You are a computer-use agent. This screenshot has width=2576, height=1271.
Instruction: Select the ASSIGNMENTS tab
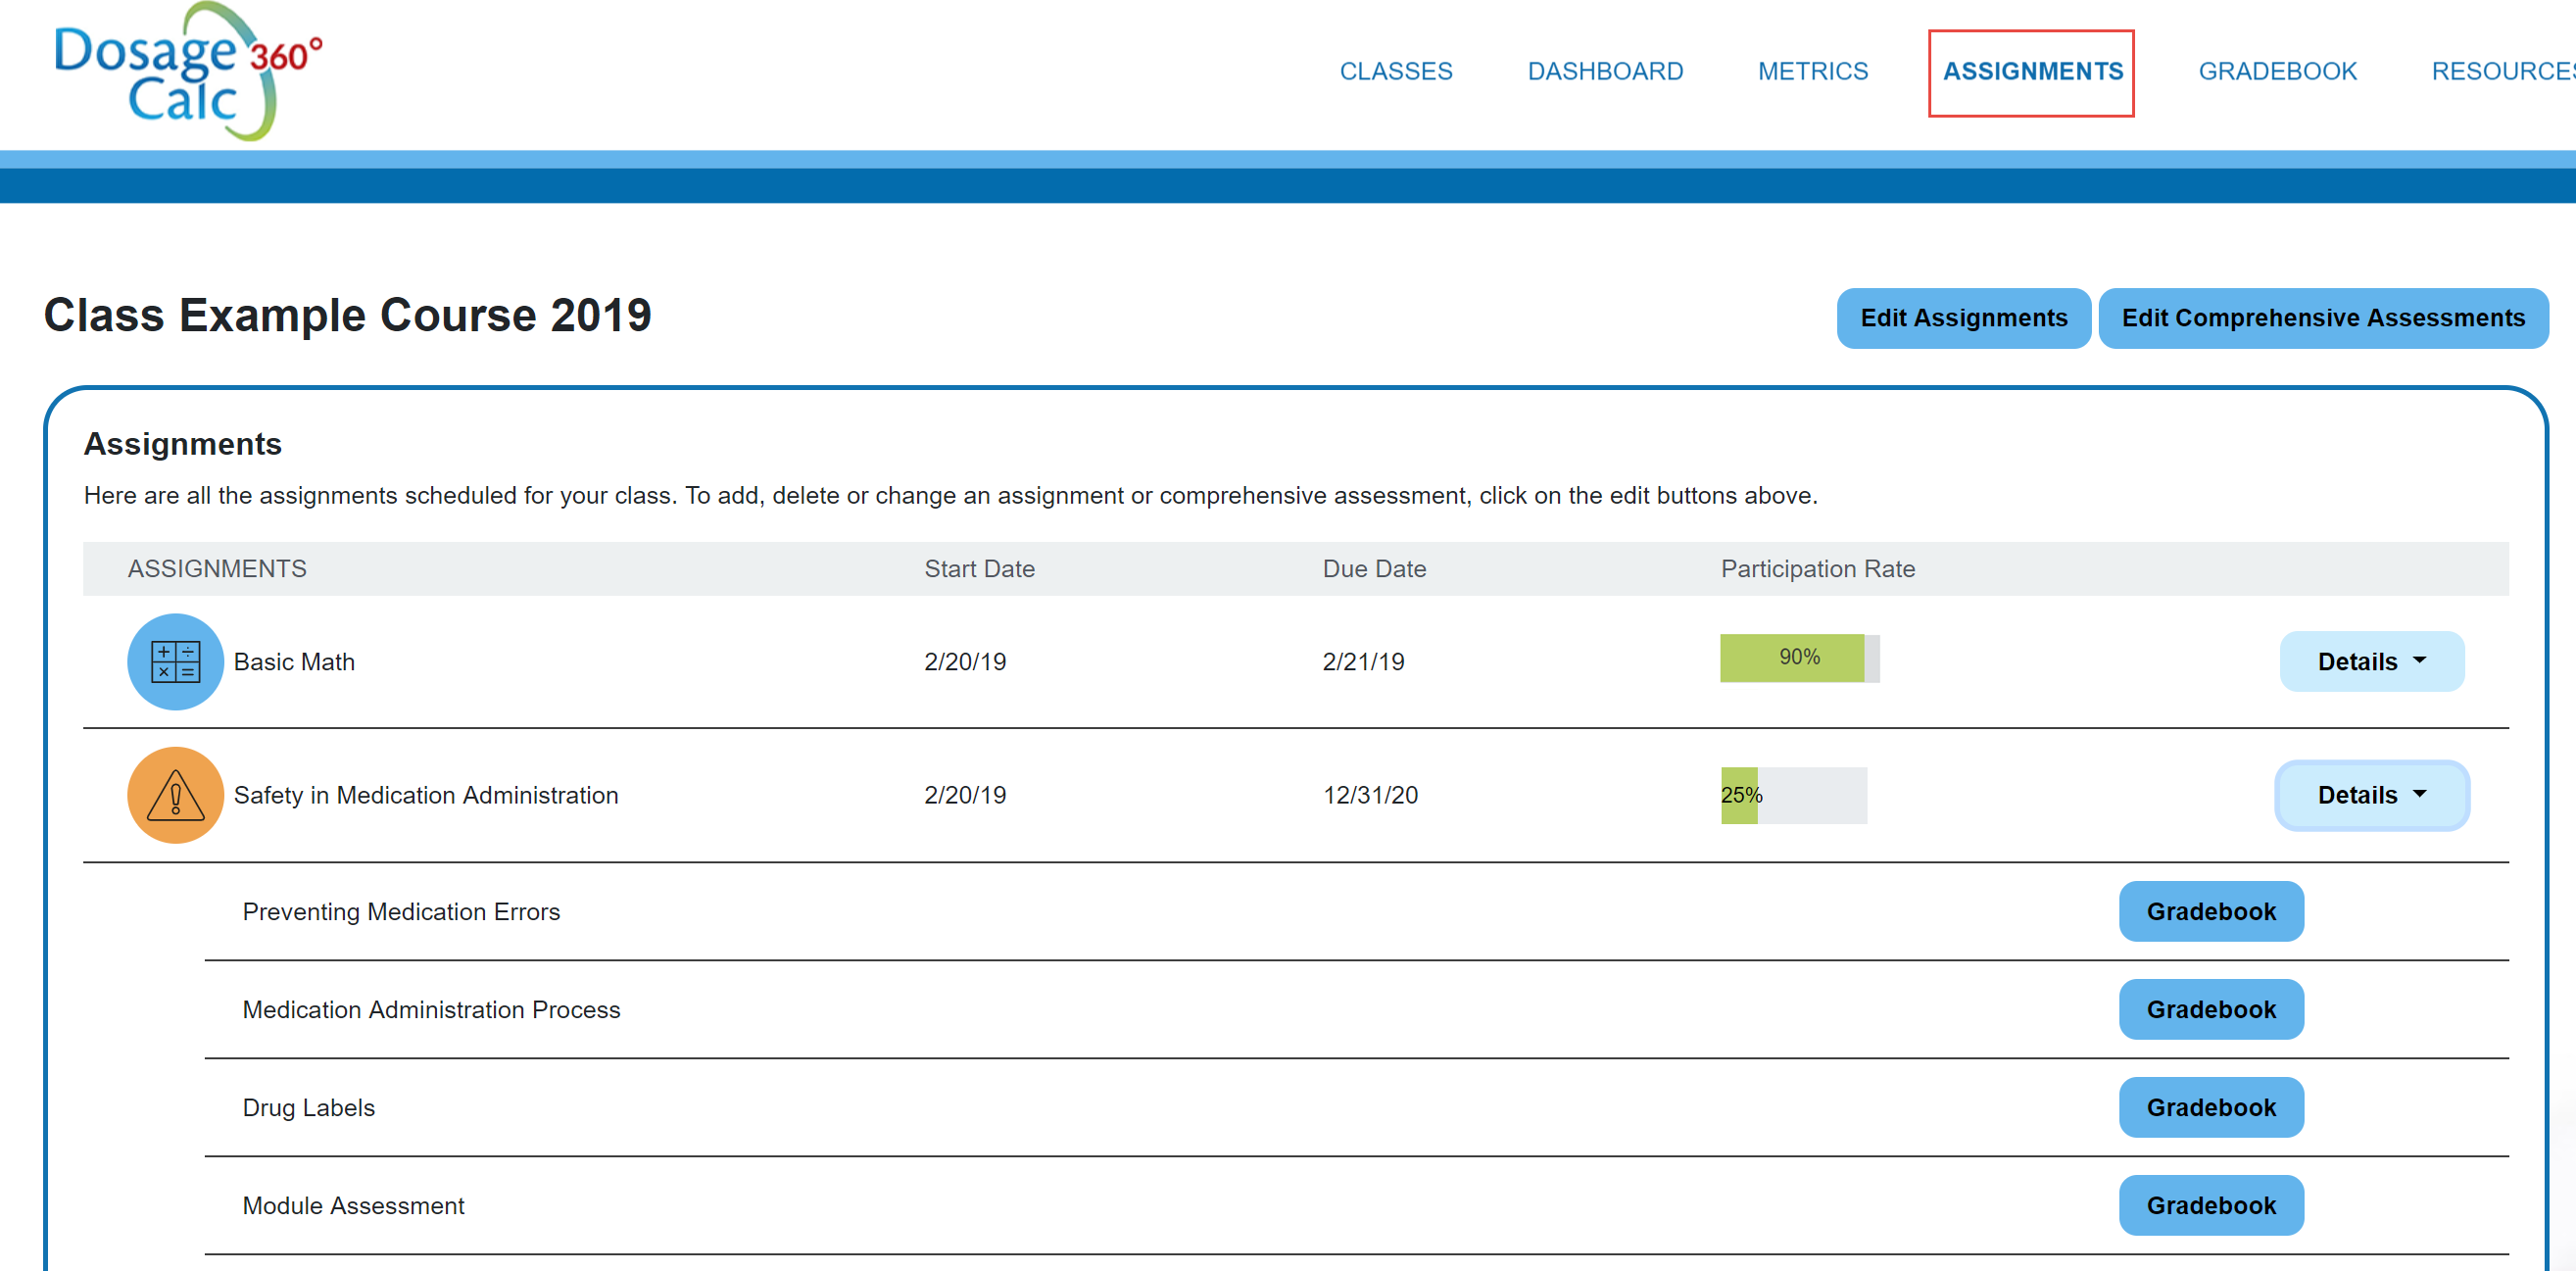[2031, 72]
